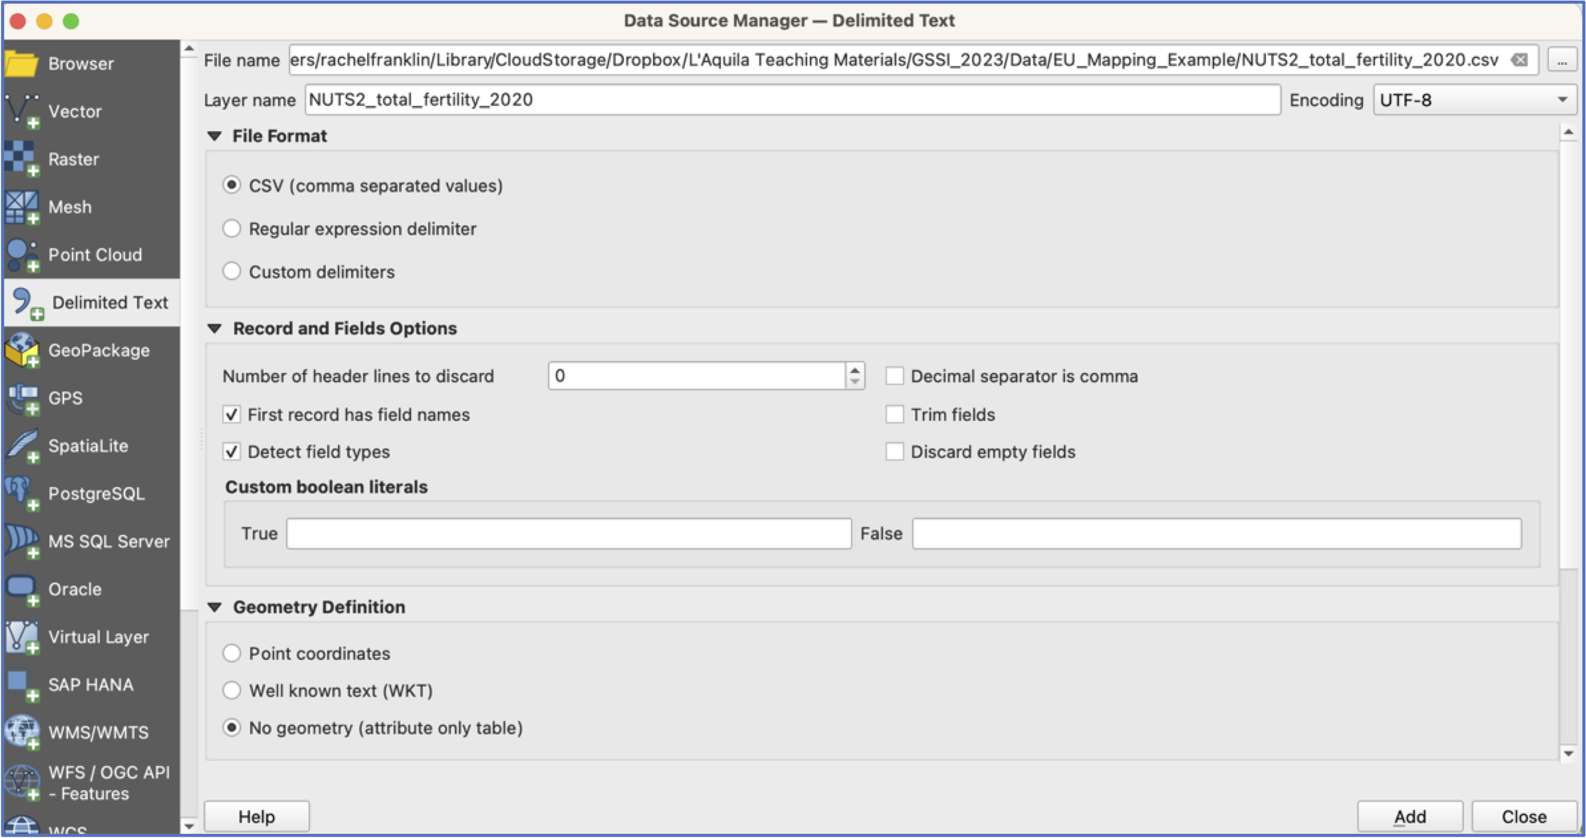Image resolution: width=1586 pixels, height=838 pixels.
Task: Select the Delimited Text comma icon
Action: 28,303
